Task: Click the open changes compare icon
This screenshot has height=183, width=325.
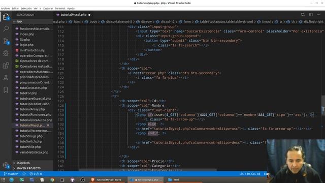Action: click(x=303, y=15)
